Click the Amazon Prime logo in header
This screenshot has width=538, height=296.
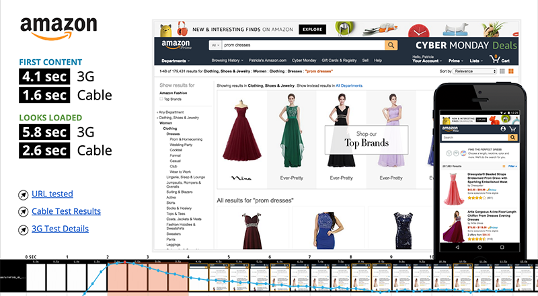176,44
